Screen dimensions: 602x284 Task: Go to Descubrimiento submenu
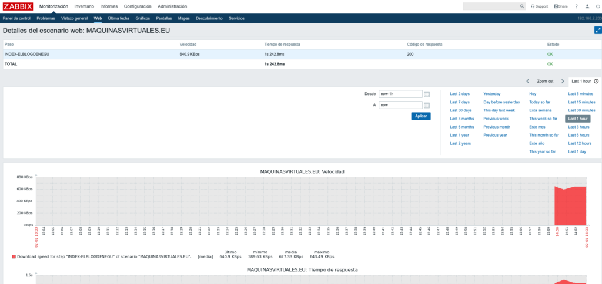pyautogui.click(x=209, y=18)
